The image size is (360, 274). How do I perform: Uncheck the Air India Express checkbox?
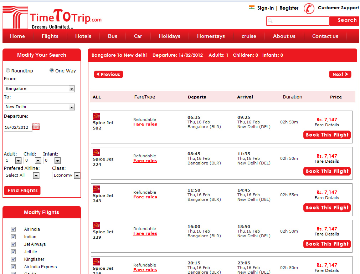coord(13,267)
